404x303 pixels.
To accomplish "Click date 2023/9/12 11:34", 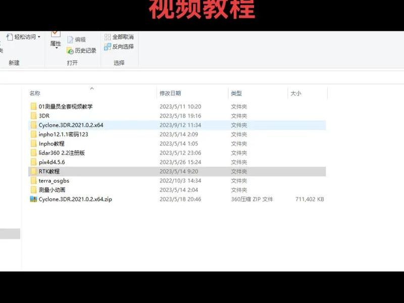I will tap(180, 125).
